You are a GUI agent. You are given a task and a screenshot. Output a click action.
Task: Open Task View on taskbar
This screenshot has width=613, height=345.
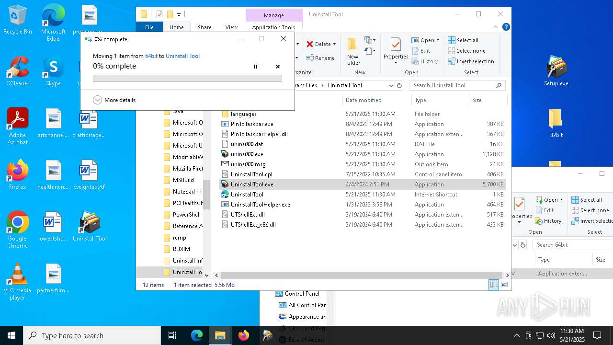(x=172, y=335)
